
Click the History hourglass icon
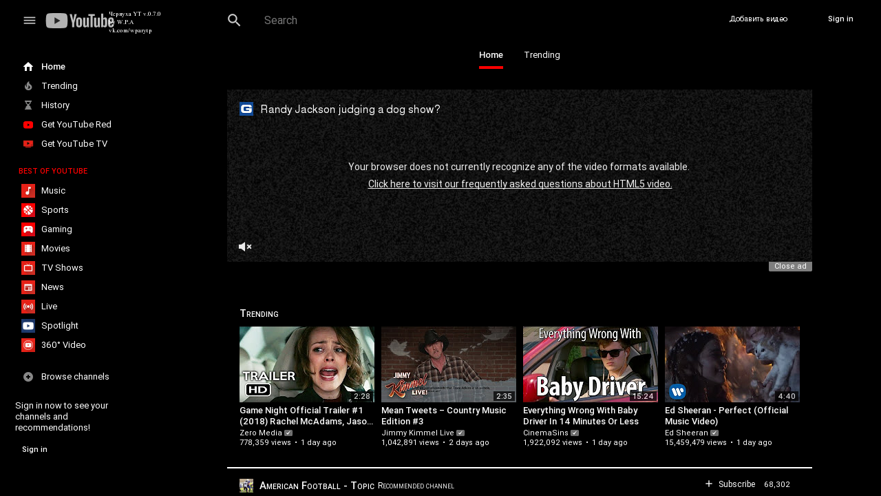pos(28,105)
